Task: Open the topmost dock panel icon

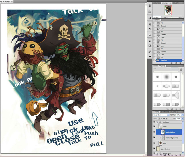Action: [x=150, y=6]
